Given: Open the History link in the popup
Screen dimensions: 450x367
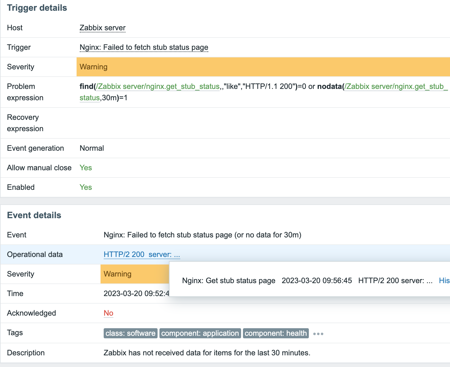Looking at the screenshot, I should tap(444, 281).
